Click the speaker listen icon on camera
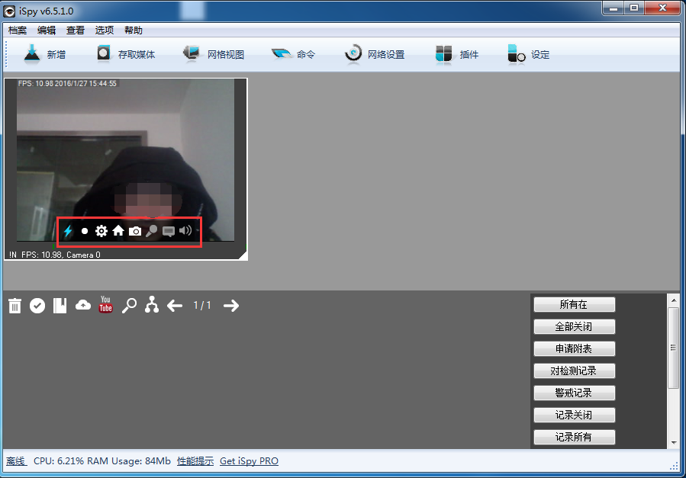 185,230
